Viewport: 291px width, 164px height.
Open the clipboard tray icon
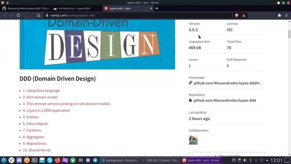[x=240, y=160]
